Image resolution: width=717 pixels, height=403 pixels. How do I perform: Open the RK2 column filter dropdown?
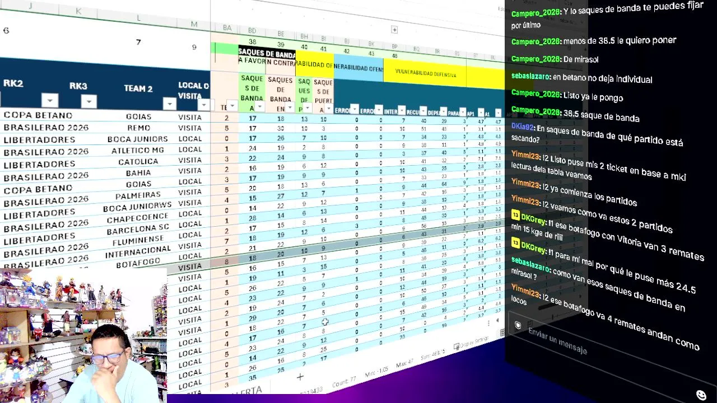click(50, 101)
